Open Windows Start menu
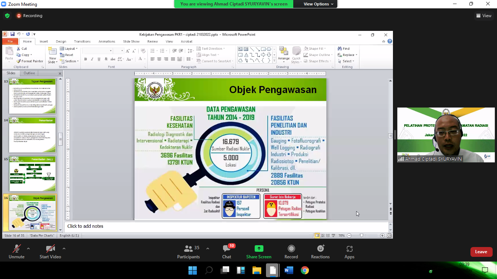The image size is (497, 279). (x=192, y=270)
